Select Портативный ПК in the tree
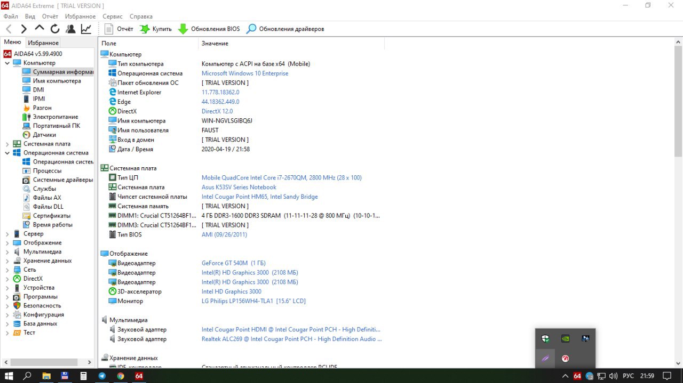 click(x=57, y=126)
